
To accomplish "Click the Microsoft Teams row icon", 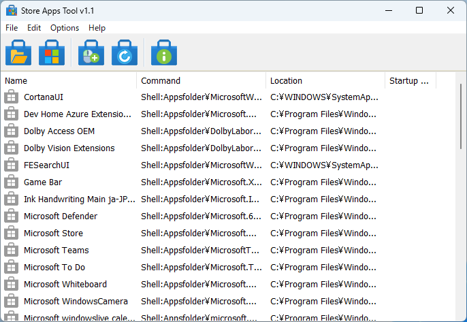I will point(11,250).
